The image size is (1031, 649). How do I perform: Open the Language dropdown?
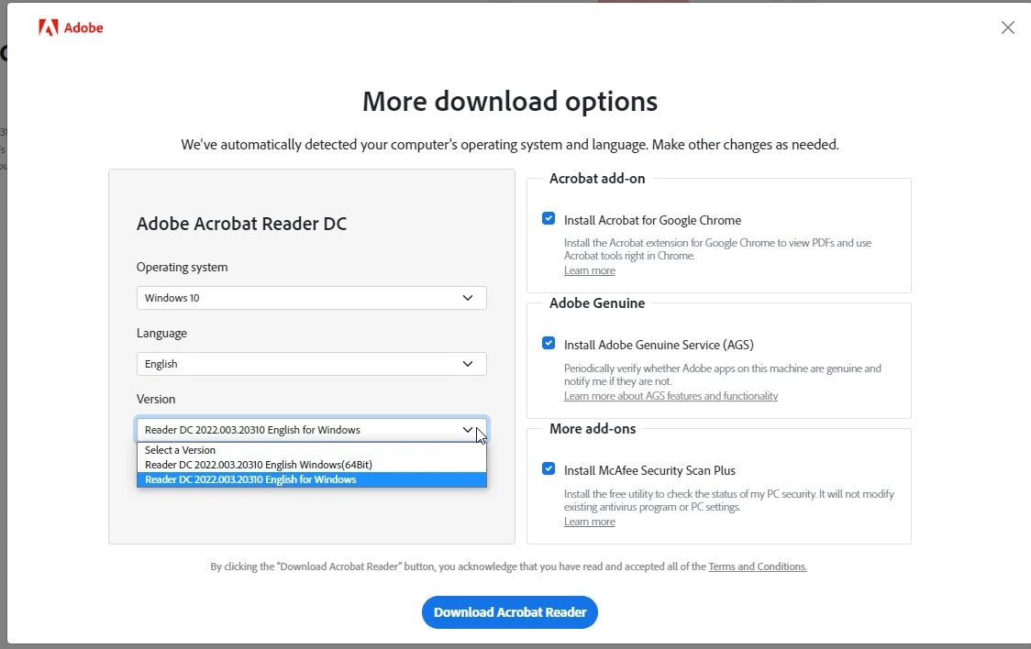click(x=312, y=364)
